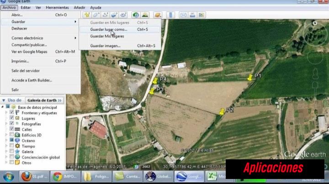The image size is (329, 184).
Task: Choose Ver en Google Mapas menu entry
Action: (x=41, y=52)
